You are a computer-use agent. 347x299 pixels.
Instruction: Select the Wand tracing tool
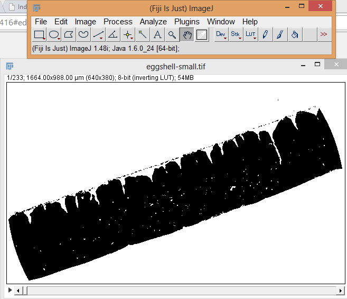pos(143,34)
